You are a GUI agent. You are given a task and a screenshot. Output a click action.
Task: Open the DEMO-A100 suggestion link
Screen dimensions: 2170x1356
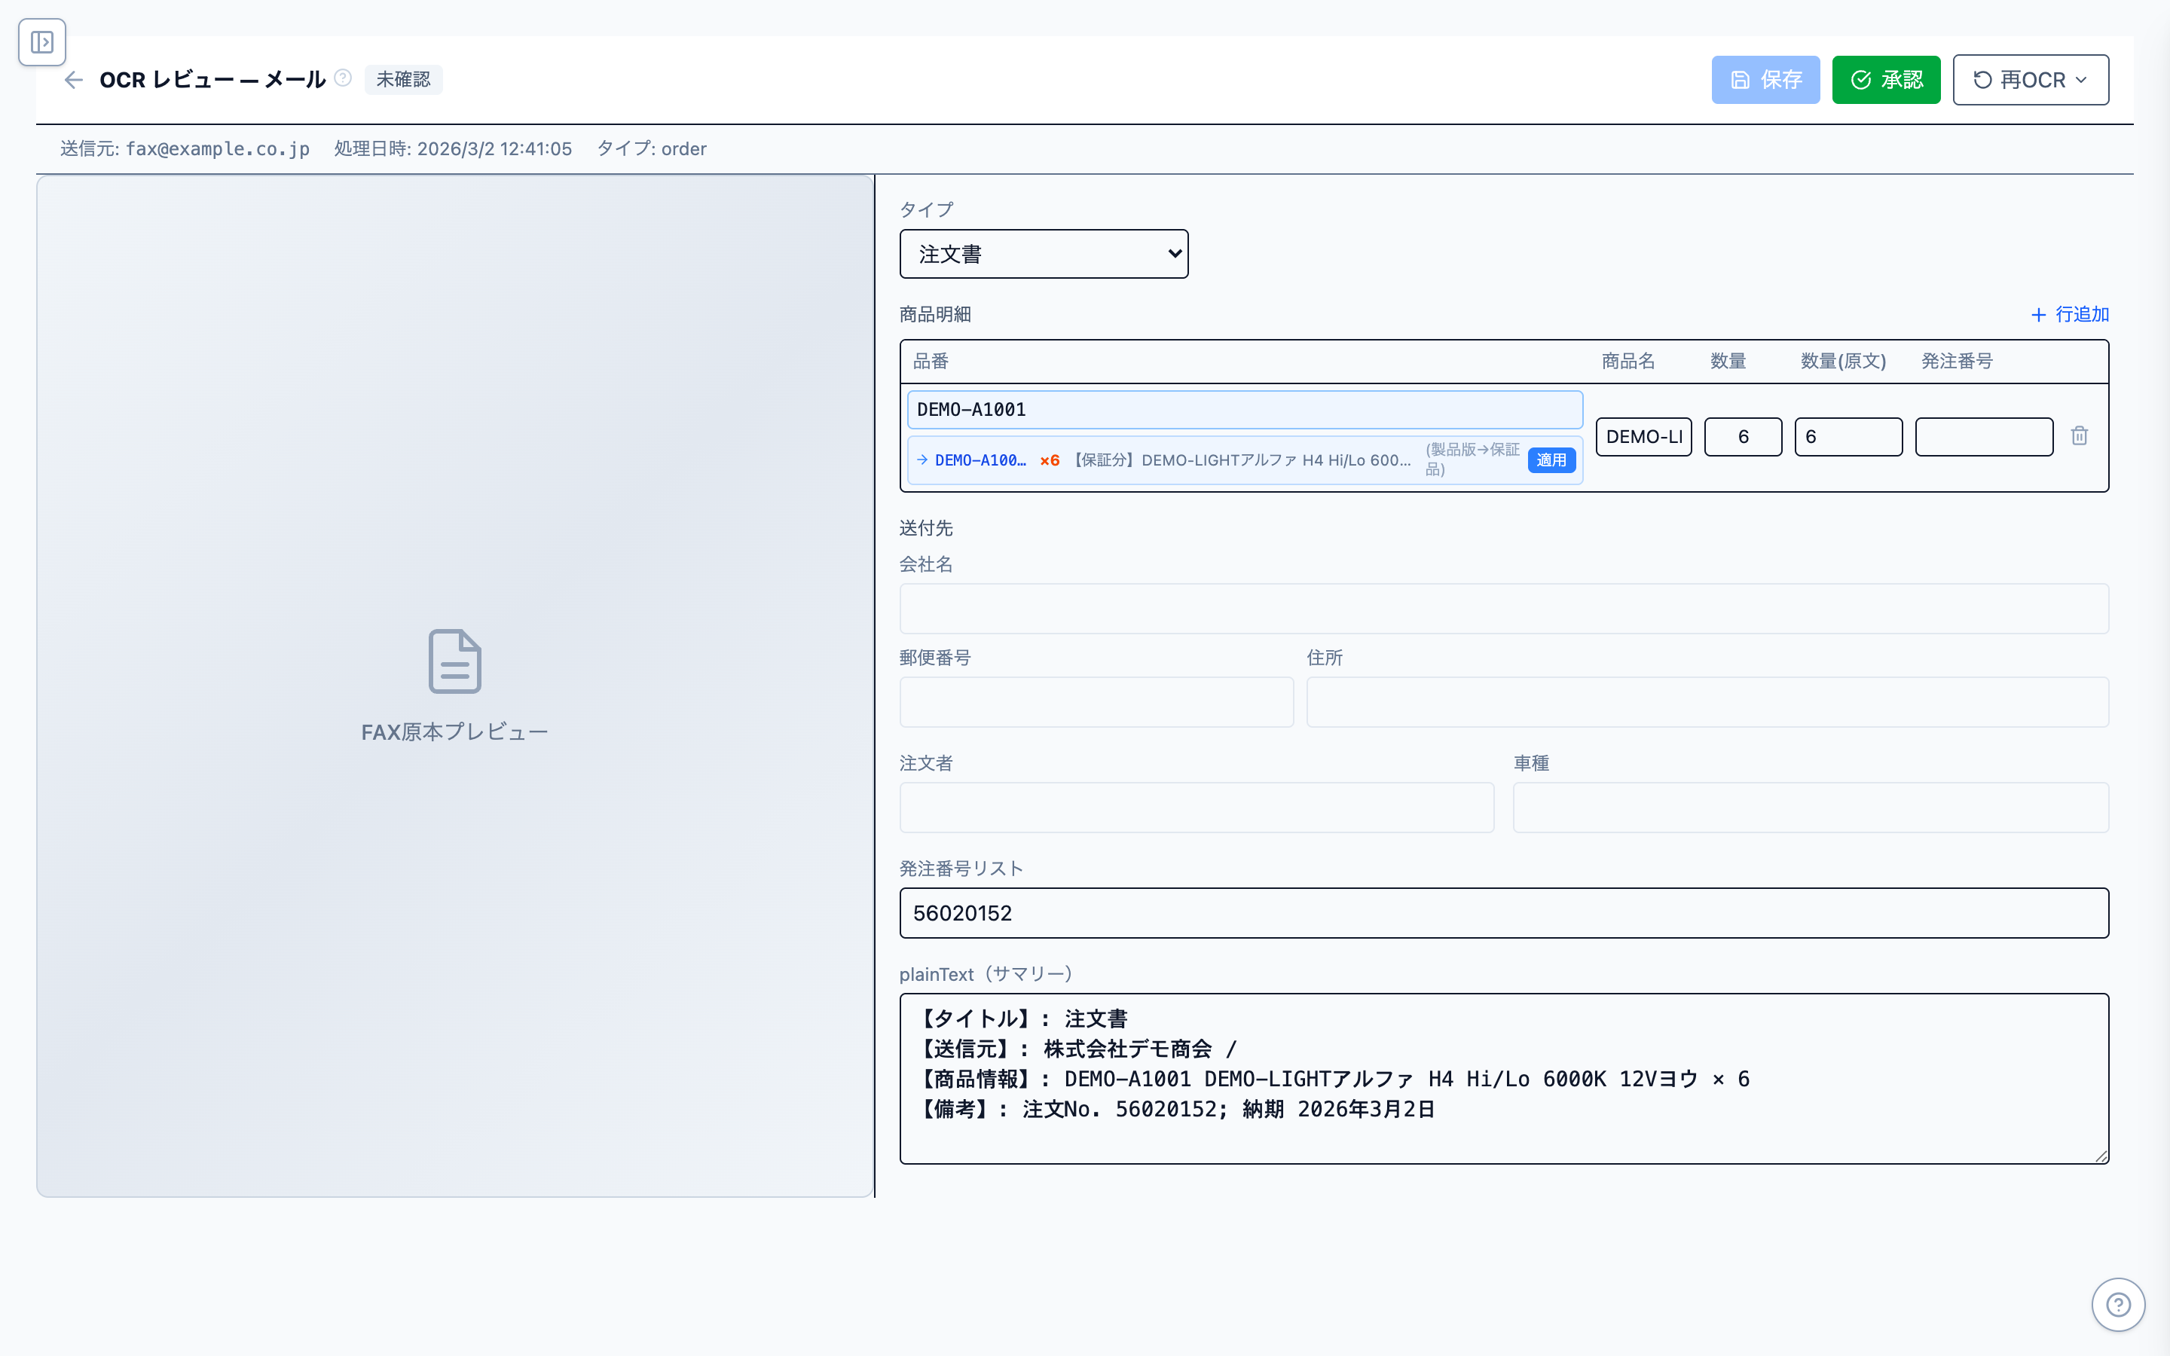pyautogui.click(x=980, y=460)
